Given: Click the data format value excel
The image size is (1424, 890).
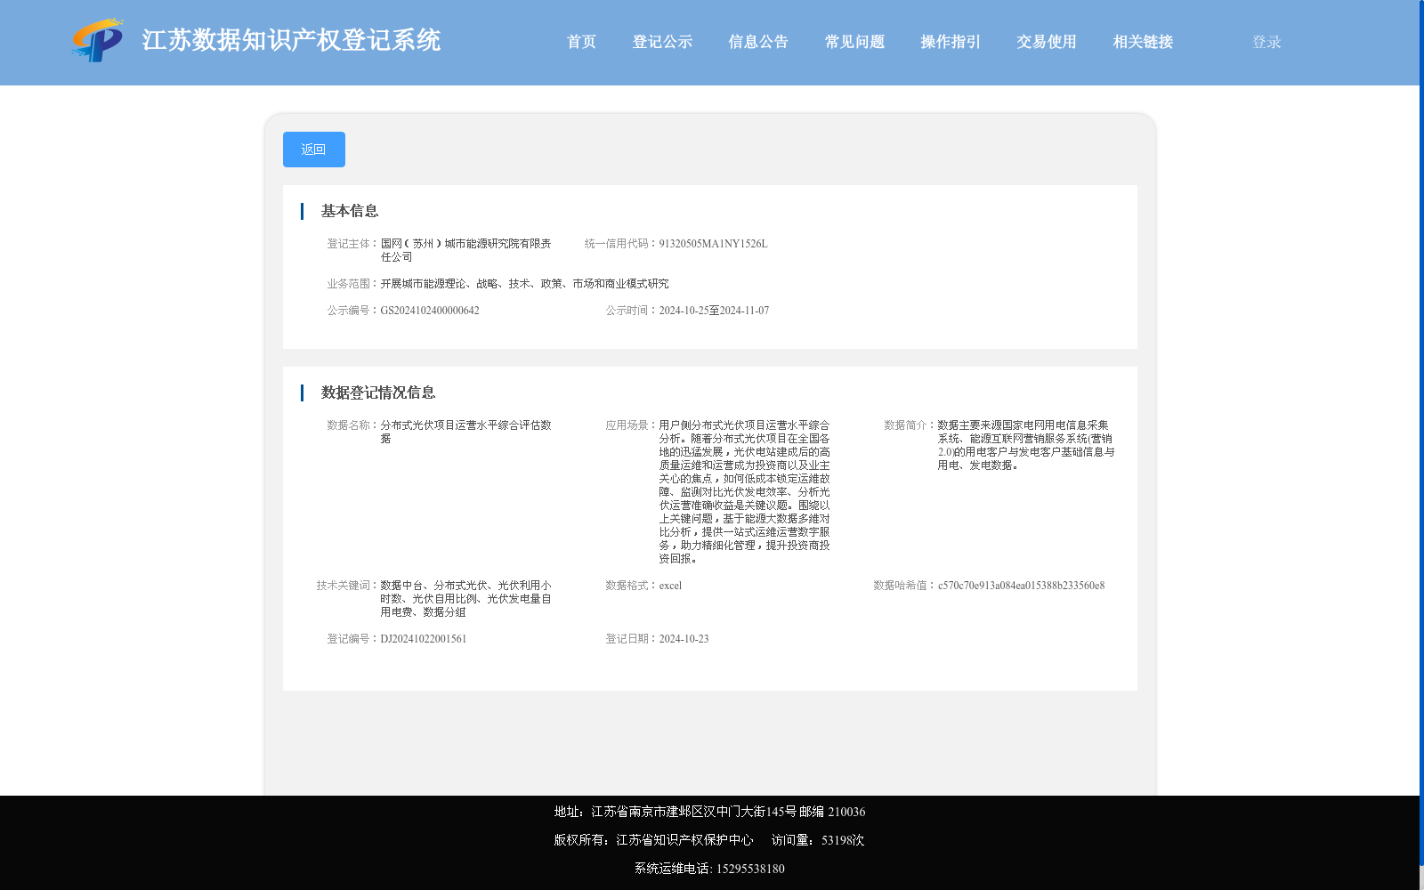Looking at the screenshot, I should point(670,586).
